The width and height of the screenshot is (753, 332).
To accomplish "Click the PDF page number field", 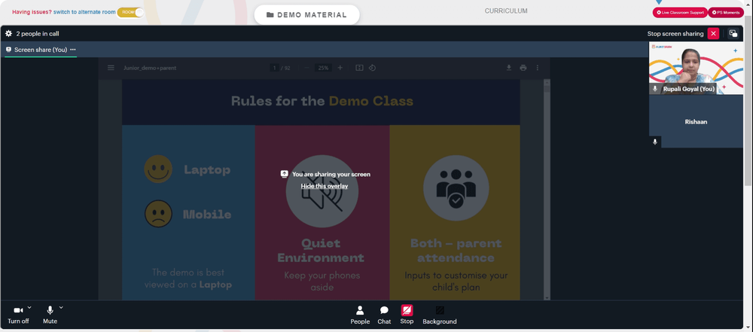I will tap(275, 68).
